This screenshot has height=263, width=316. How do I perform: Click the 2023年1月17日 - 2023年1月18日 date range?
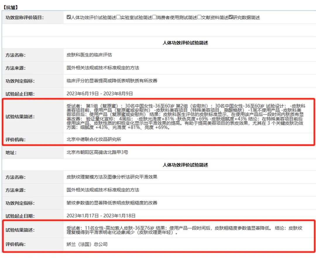point(101,216)
